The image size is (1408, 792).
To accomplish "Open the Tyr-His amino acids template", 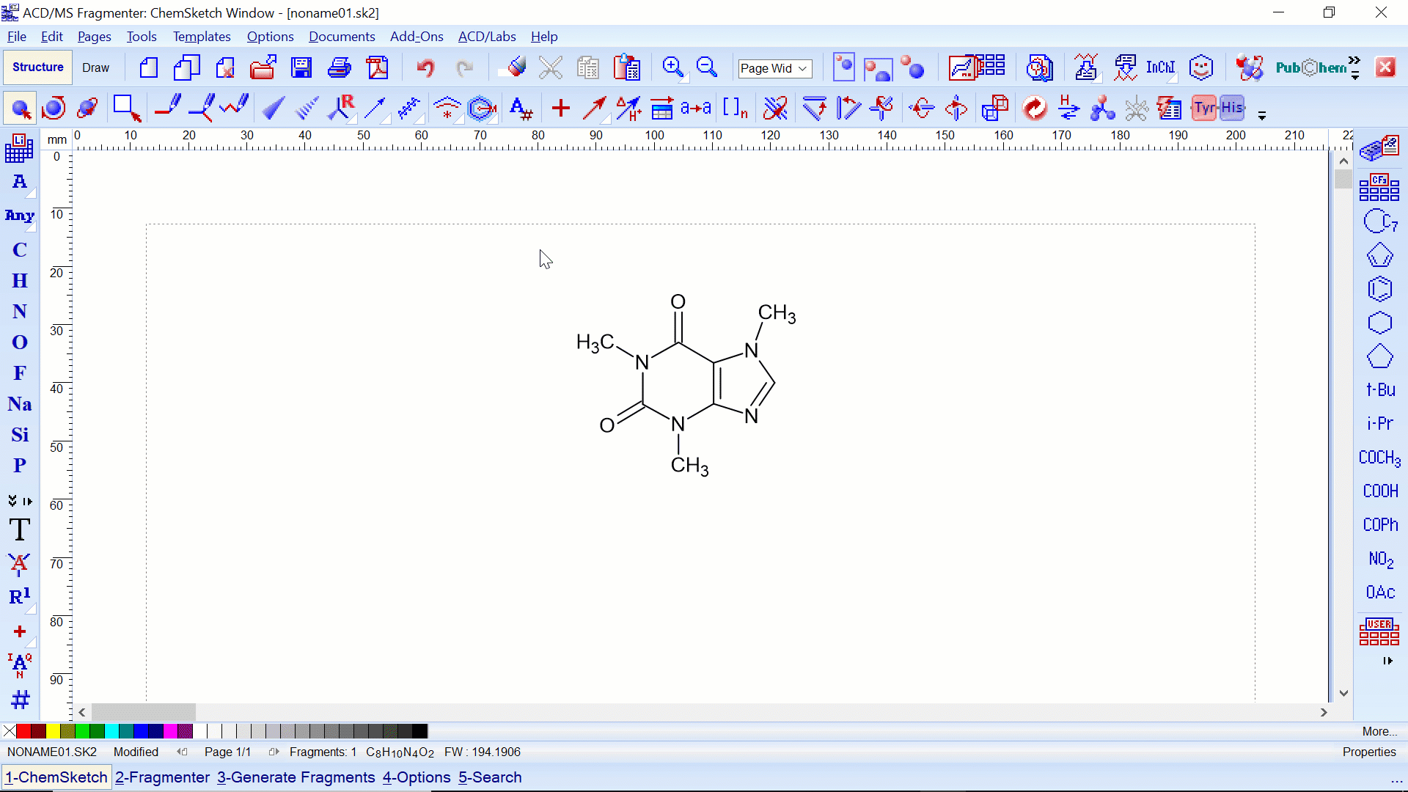I will point(1219,109).
